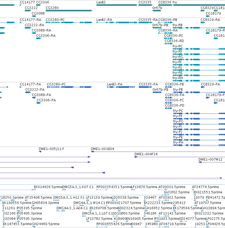Open protein CG3088-PA
225x228 pixels.
point(42,95)
